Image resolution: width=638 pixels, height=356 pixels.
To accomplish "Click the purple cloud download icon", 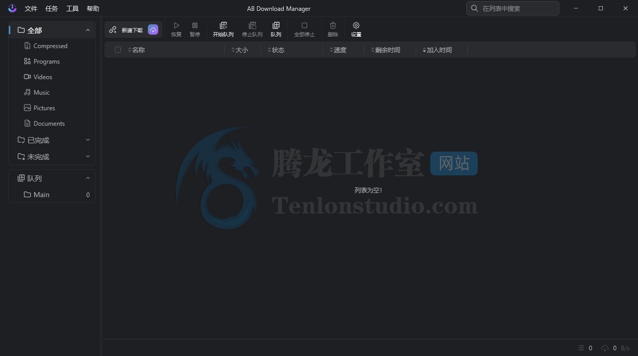I will [153, 30].
